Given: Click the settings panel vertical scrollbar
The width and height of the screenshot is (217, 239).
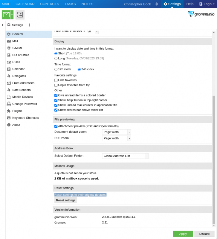Looking at the screenshot, I should coord(214,160).
